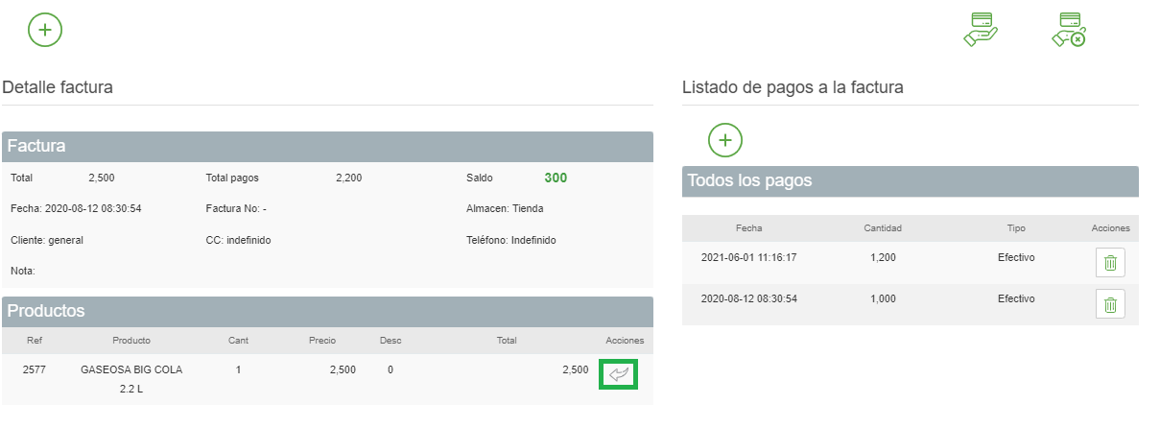Click the Precio column header in products
The width and height of the screenshot is (1160, 428).
click(322, 341)
